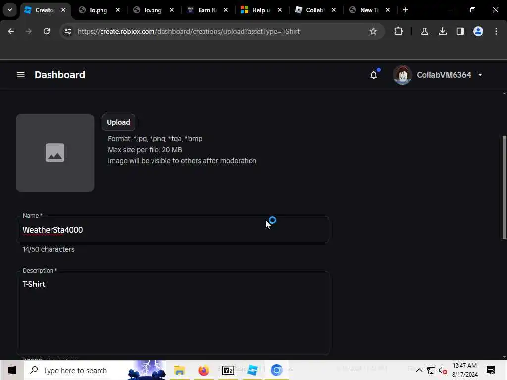The image size is (507, 380).
Task: Click the Dashboard heading
Action: 60,75
